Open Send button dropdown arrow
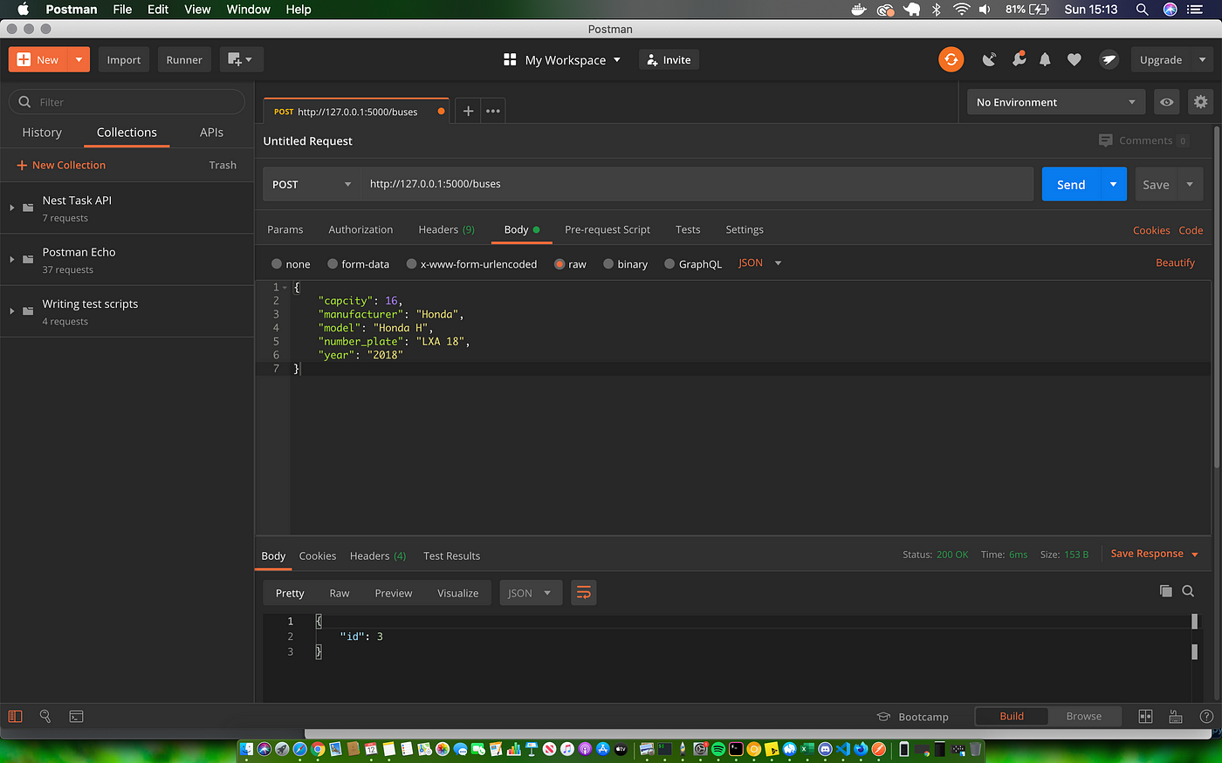Viewport: 1222px width, 763px height. coord(1113,184)
